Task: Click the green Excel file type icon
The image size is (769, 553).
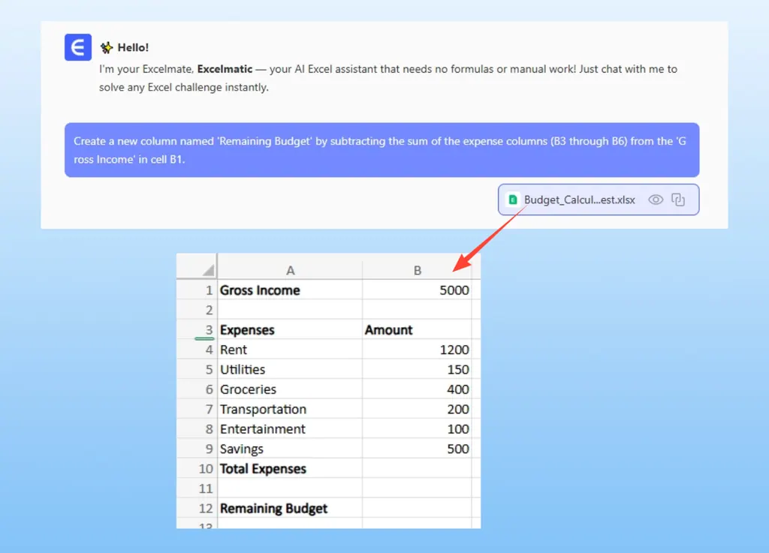Action: pos(514,200)
